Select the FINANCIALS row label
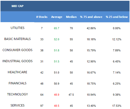Viewport: 130px width, 109px height. 17,83
